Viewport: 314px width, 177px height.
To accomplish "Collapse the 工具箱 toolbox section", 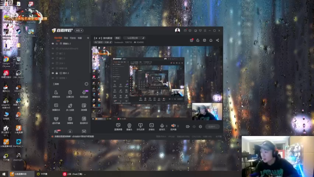I will click(86, 84).
